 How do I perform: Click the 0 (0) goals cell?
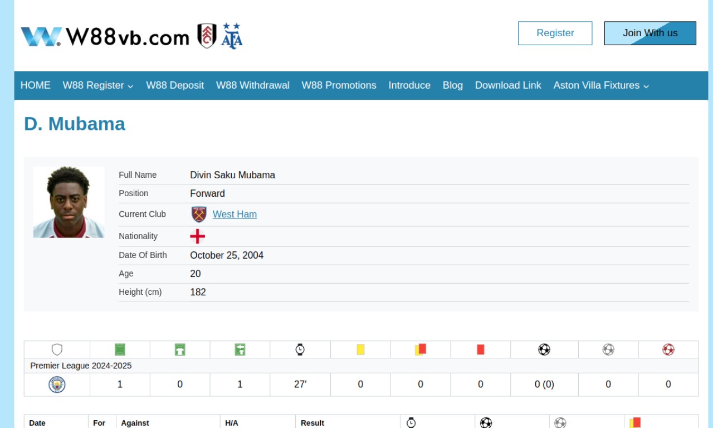pos(544,385)
